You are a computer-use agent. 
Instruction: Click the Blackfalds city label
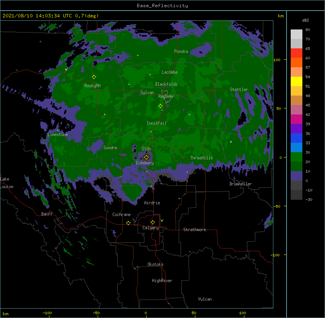coord(166,84)
